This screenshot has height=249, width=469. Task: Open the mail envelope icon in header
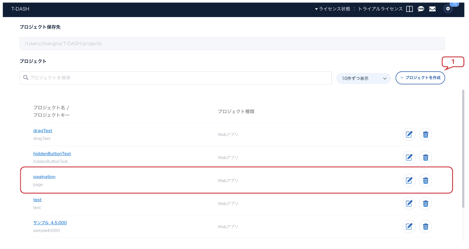[432, 9]
